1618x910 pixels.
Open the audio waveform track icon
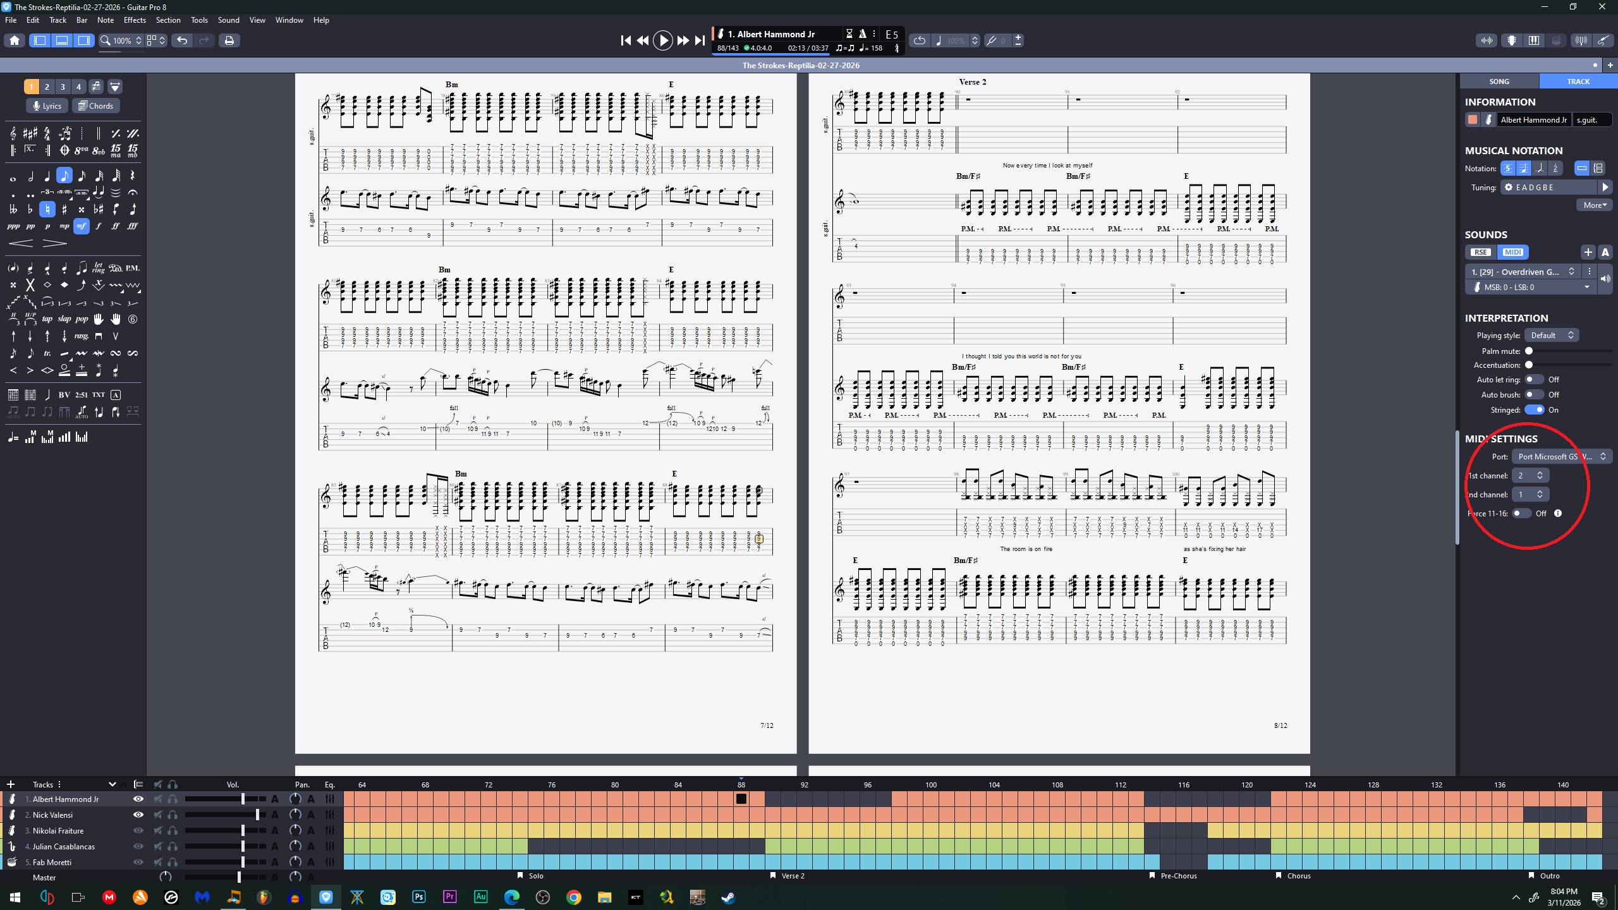tap(1487, 40)
